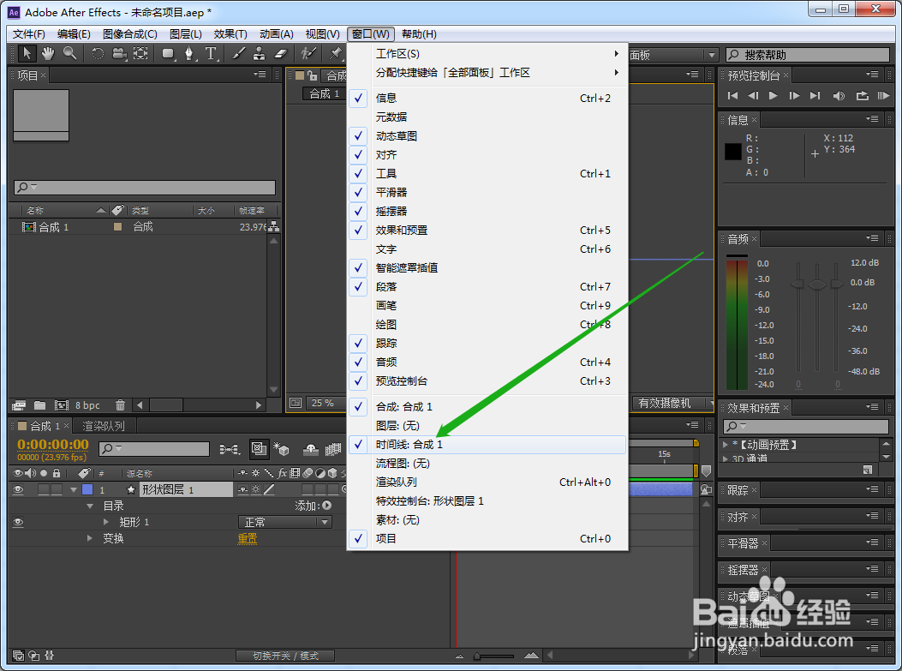The height and width of the screenshot is (671, 902).
Task: Toggle loop option in preview panel
Action: [x=862, y=95]
